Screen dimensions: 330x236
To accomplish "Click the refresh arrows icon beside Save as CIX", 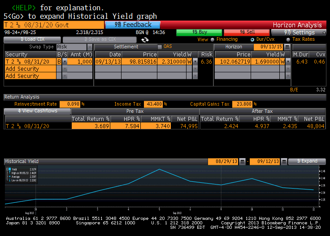I will pos(145,39).
